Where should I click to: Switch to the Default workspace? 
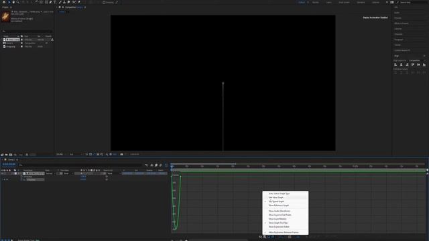coord(302,2)
